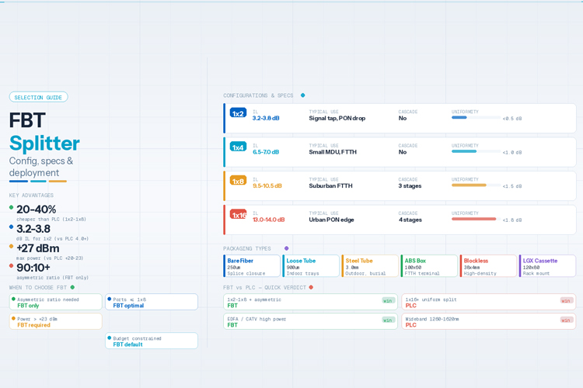Select the Loose Tube packaging card

click(x=311, y=266)
